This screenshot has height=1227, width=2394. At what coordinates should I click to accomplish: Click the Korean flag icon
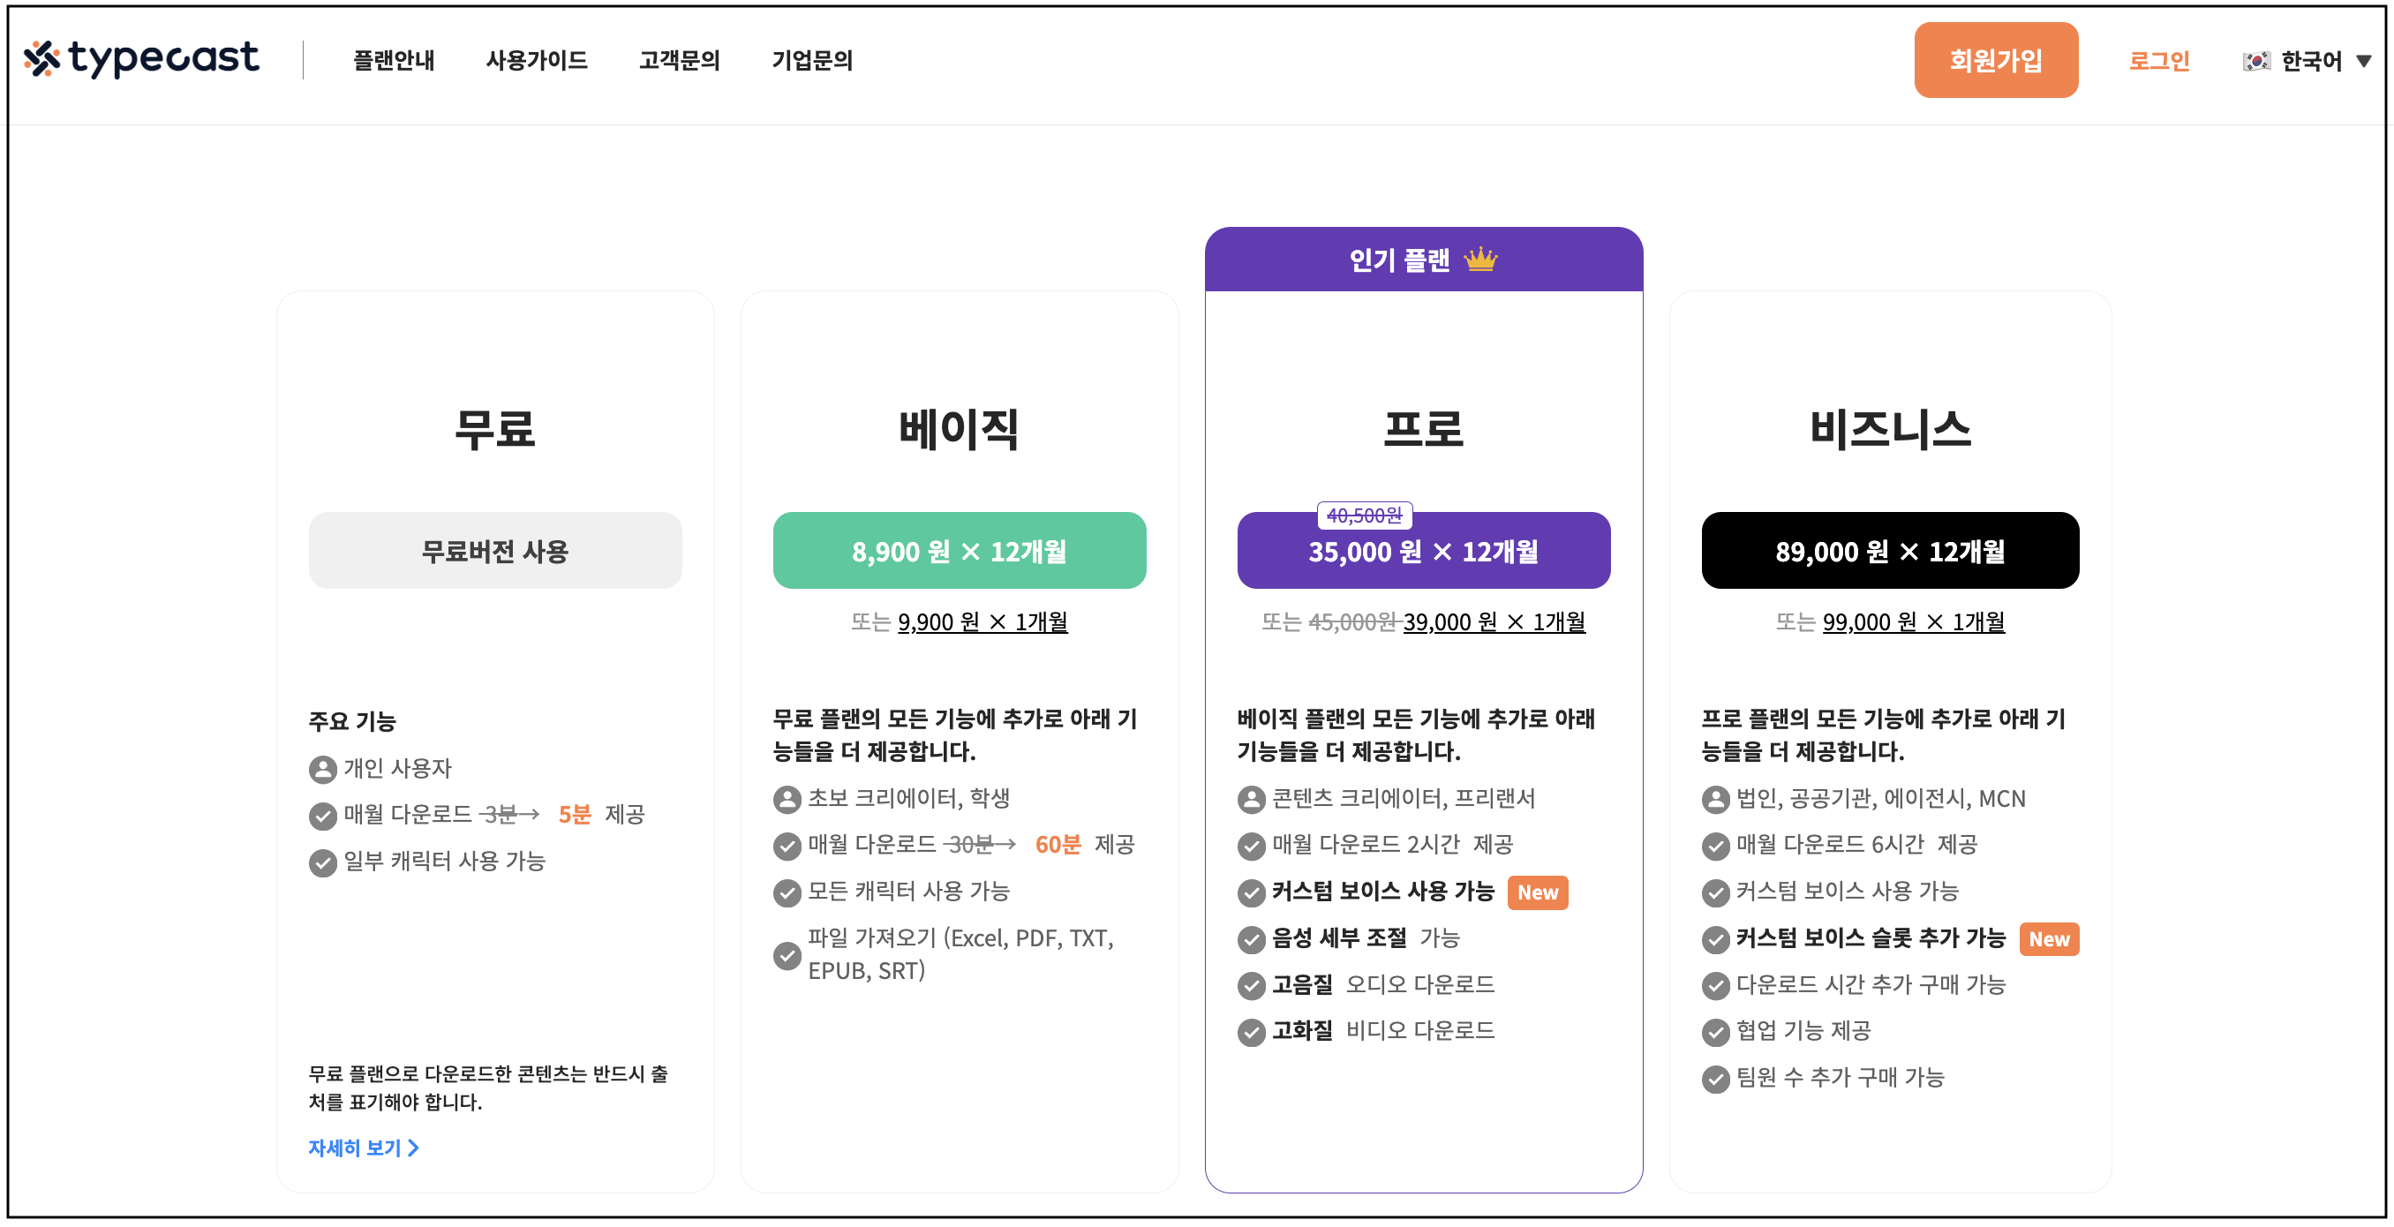2255,62
